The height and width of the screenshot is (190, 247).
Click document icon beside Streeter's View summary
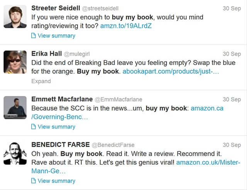(x=34, y=36)
